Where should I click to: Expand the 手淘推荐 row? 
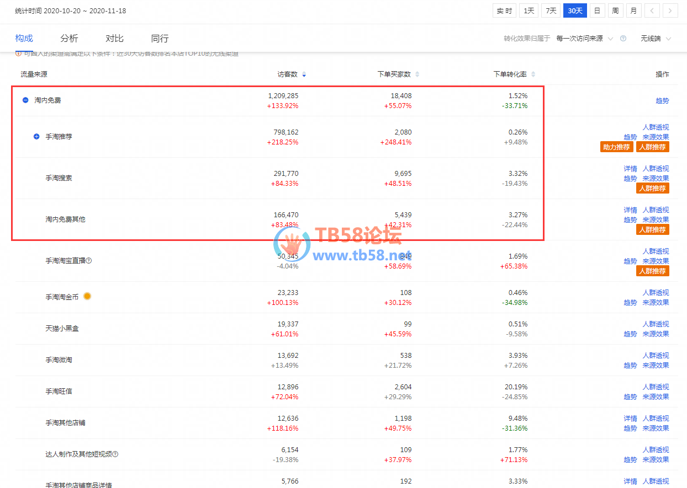pos(36,136)
